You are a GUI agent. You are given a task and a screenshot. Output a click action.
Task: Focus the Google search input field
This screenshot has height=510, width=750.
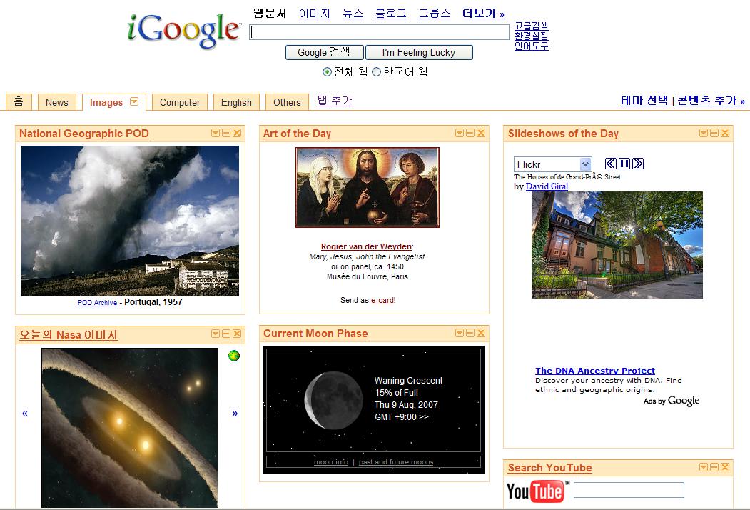coord(380,32)
